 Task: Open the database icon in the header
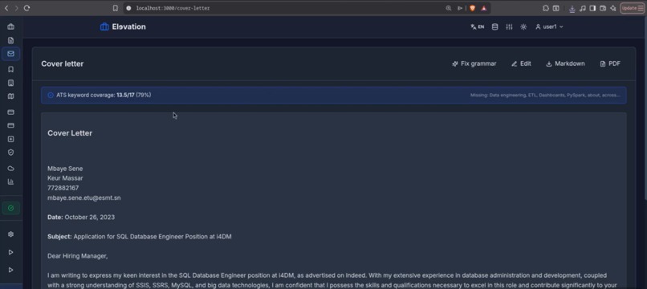(494, 26)
